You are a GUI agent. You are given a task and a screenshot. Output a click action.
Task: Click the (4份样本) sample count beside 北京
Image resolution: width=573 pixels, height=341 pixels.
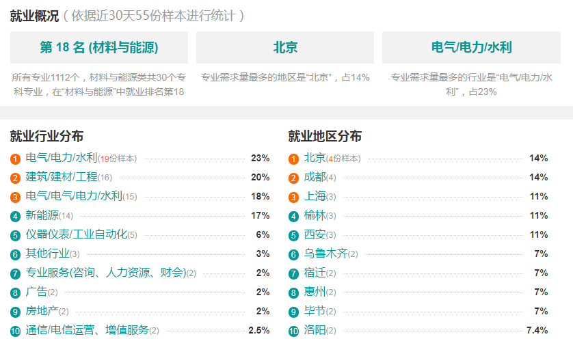(343, 159)
